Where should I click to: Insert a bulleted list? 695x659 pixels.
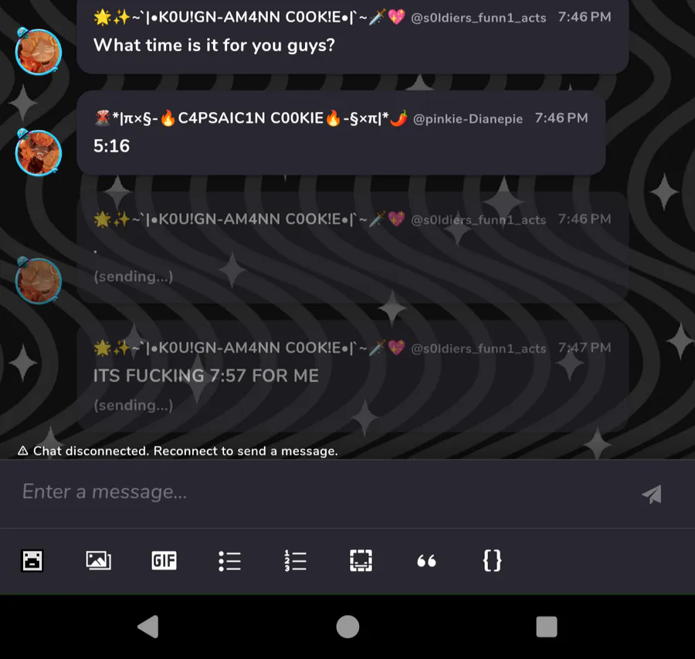(x=229, y=561)
